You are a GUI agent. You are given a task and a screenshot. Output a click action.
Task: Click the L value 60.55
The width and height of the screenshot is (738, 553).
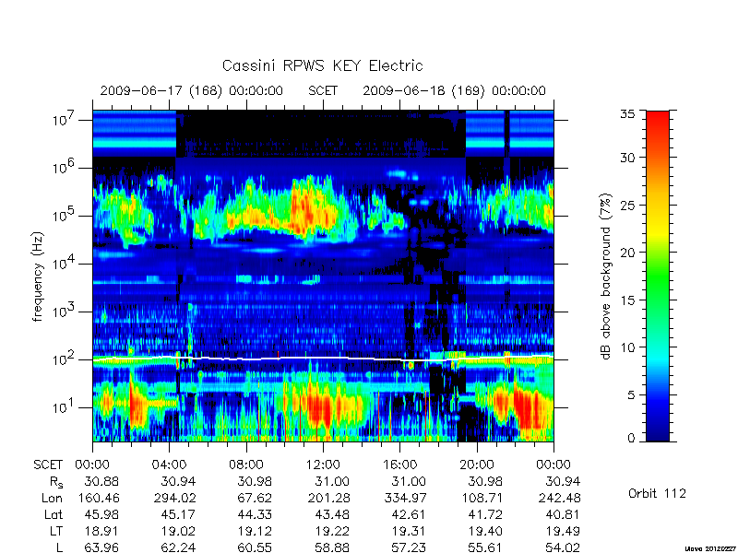255,547
